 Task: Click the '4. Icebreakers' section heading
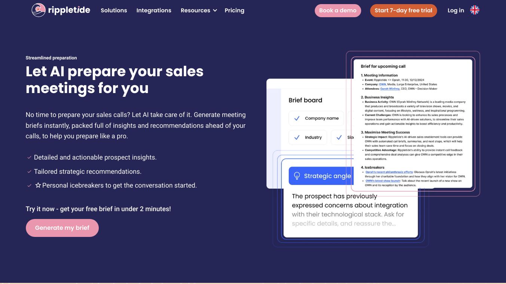373,167
